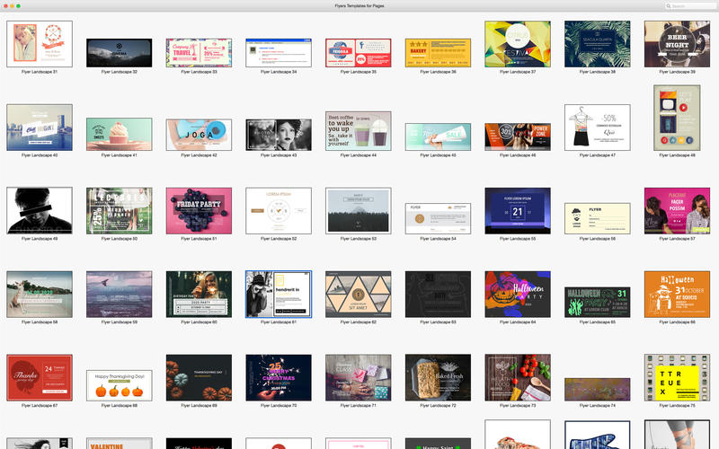Pick Flyer Landscape 69 dark pumpkins flyer
This screenshot has width=719, height=449.
[199, 377]
